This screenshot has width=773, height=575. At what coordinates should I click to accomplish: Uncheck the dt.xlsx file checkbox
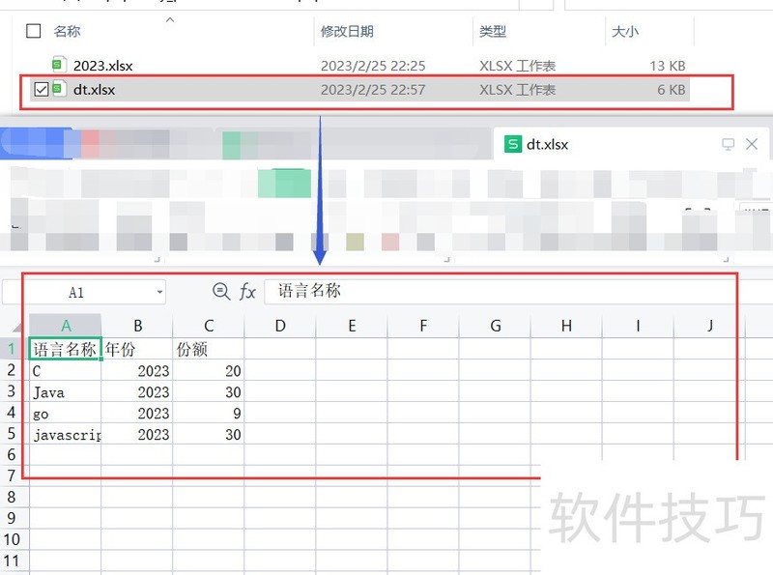(x=41, y=90)
